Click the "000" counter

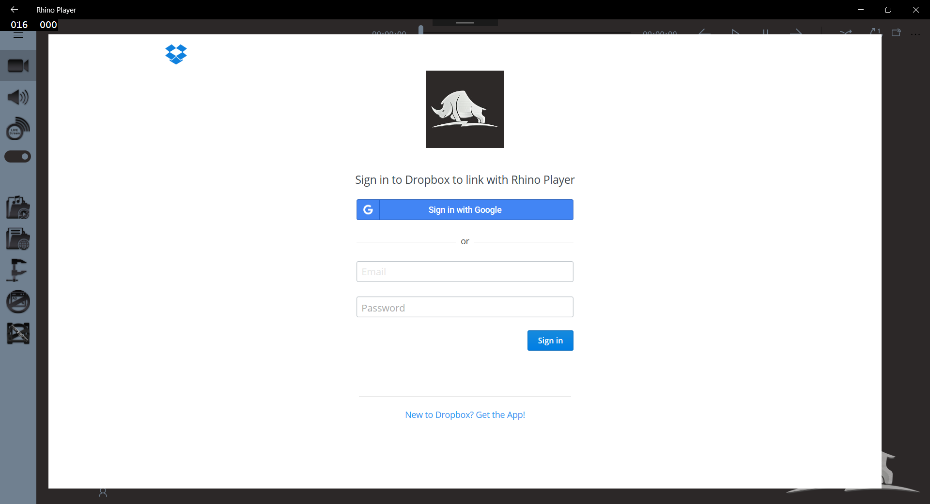point(48,25)
